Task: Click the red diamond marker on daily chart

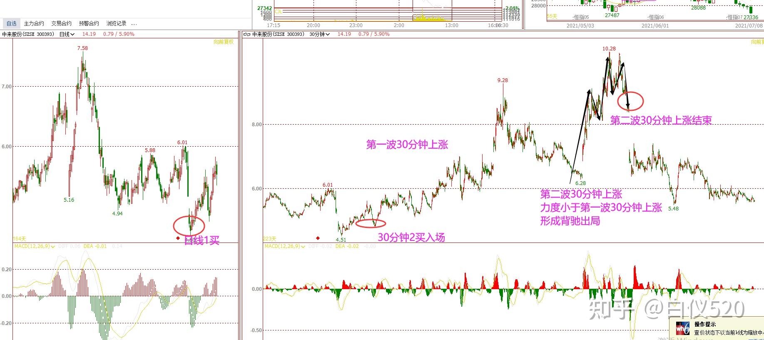Action: (178, 238)
